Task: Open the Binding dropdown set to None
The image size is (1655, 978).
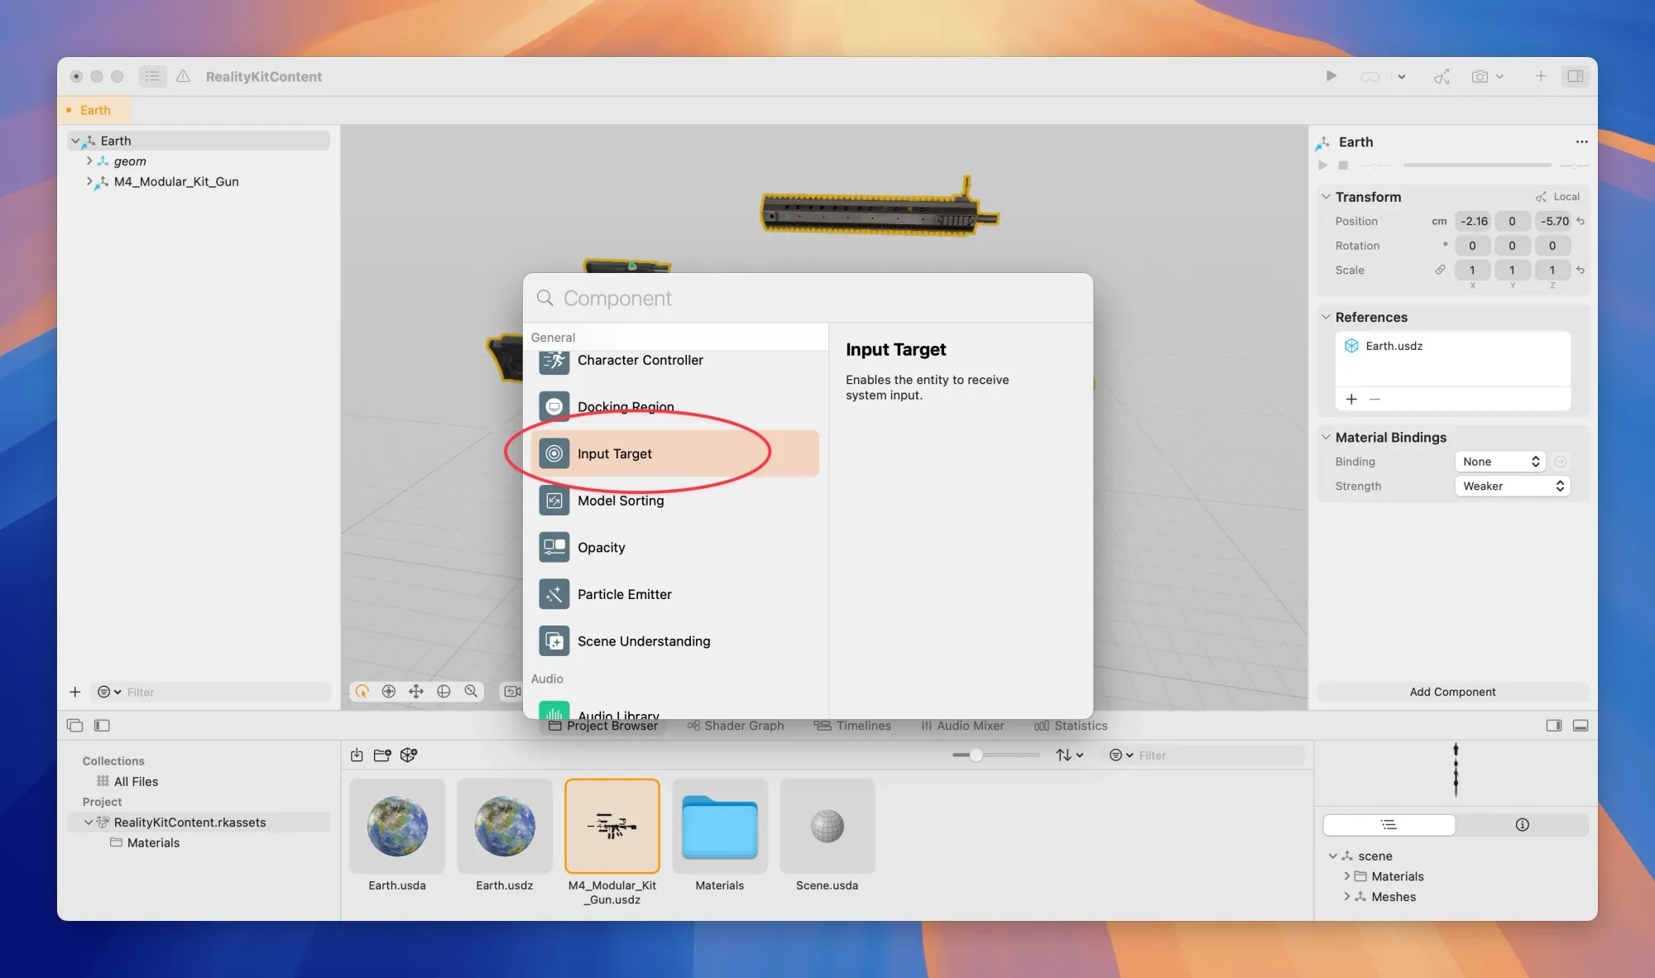Action: pos(1500,462)
